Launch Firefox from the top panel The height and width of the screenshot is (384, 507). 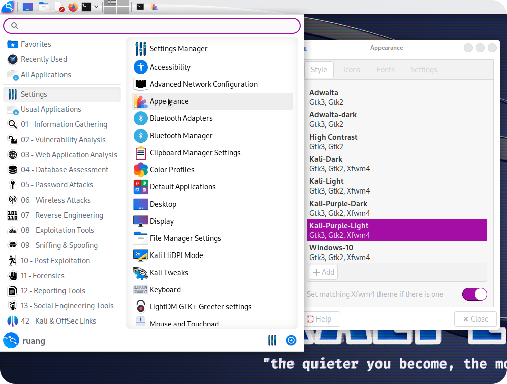click(x=73, y=7)
